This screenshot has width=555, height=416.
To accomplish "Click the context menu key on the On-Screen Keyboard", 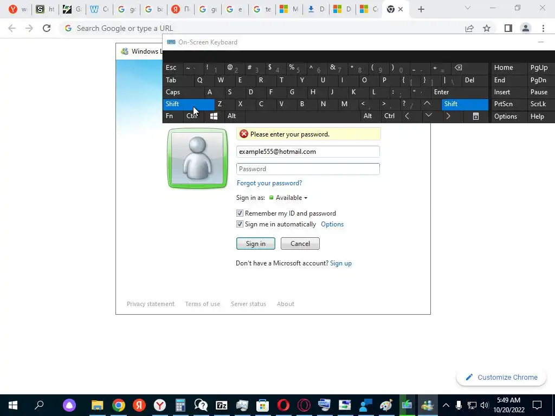I will (x=476, y=116).
